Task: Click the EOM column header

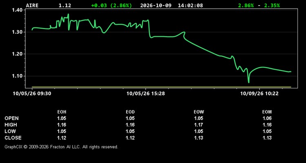Action: pos(267,112)
